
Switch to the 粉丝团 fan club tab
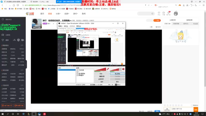[195, 24]
